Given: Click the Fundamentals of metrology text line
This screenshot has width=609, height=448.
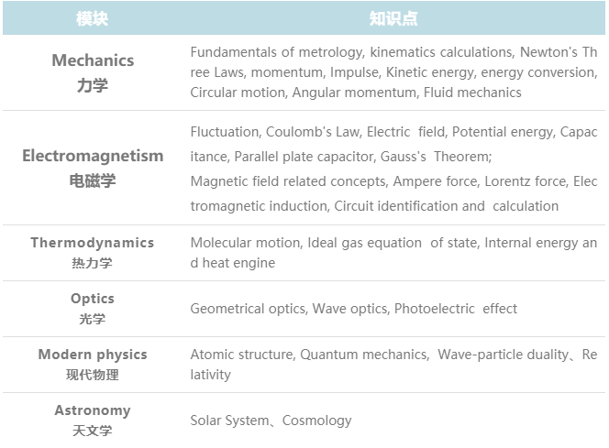Looking at the screenshot, I should coord(393,52).
